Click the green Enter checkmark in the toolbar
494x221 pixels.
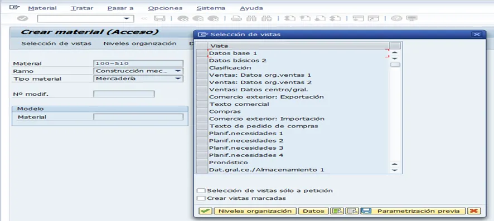pyautogui.click(x=22, y=18)
